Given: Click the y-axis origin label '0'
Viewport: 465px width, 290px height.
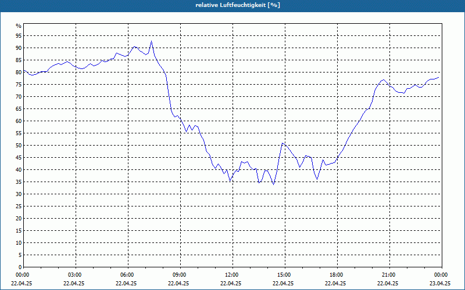Looking at the screenshot, I should [x=20, y=267].
